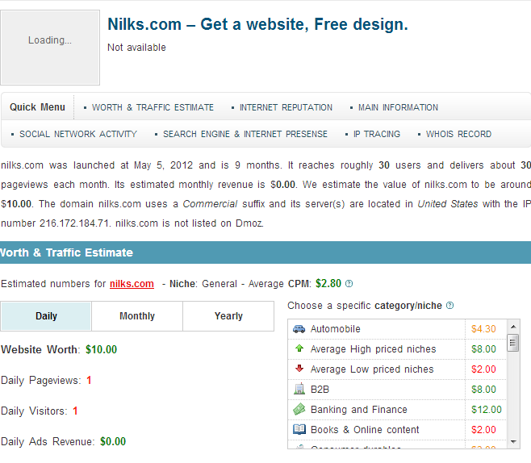Click the Quick Menu label
The image size is (531, 463).
(37, 107)
